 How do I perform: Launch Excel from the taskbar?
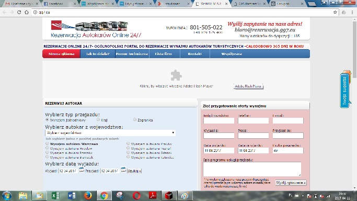(55, 196)
